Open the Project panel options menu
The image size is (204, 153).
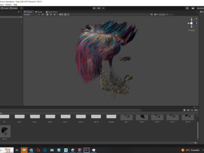pyautogui.click(x=197, y=108)
